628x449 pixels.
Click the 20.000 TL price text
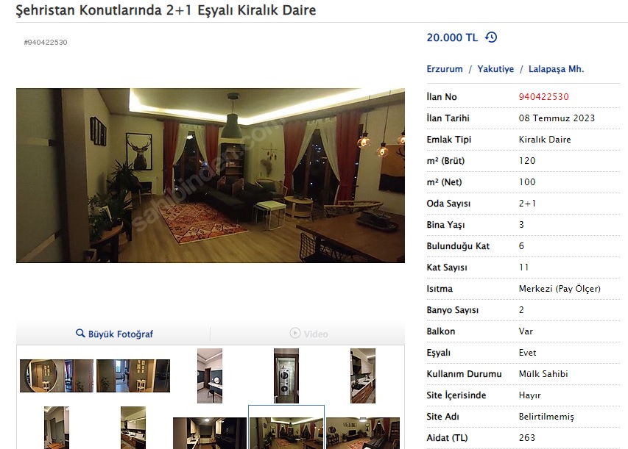point(452,37)
